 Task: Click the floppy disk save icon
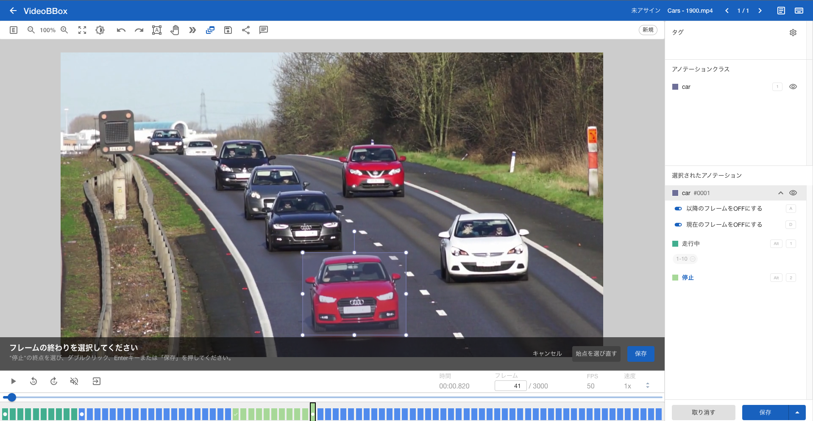[228, 30]
